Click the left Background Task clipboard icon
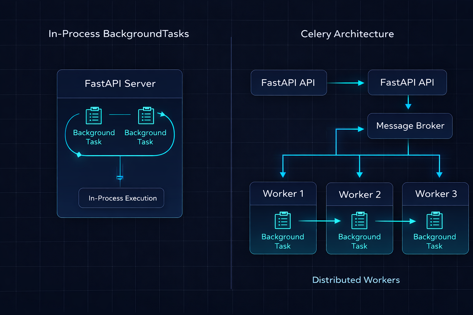This screenshot has height=315, width=473. [94, 115]
